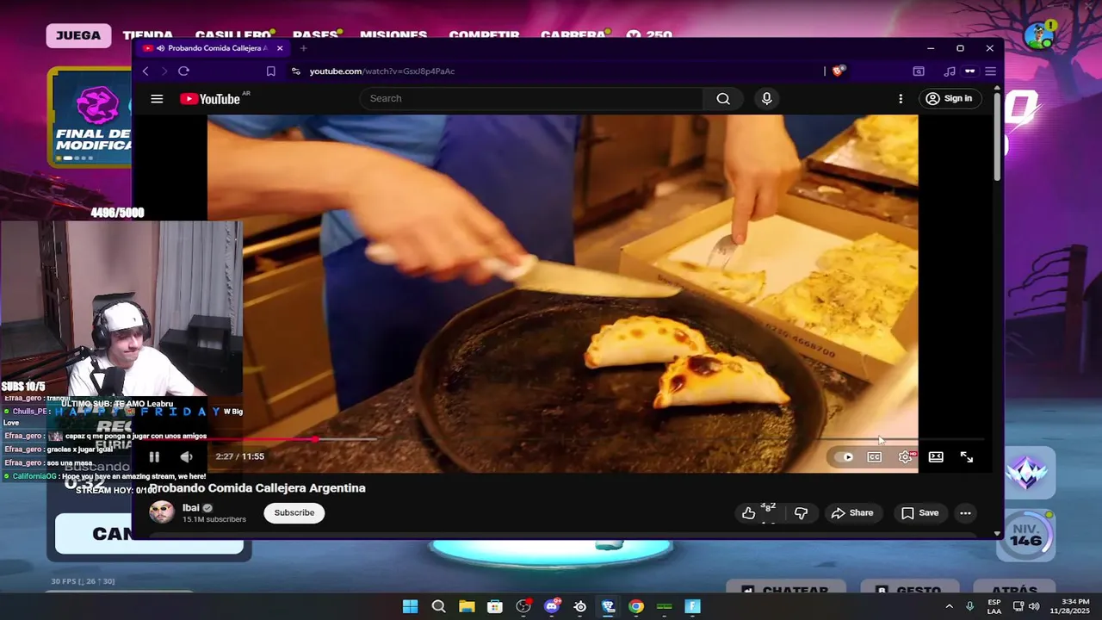Click the player avatar in game corner
Viewport: 1102px width, 620px height.
(1041, 35)
